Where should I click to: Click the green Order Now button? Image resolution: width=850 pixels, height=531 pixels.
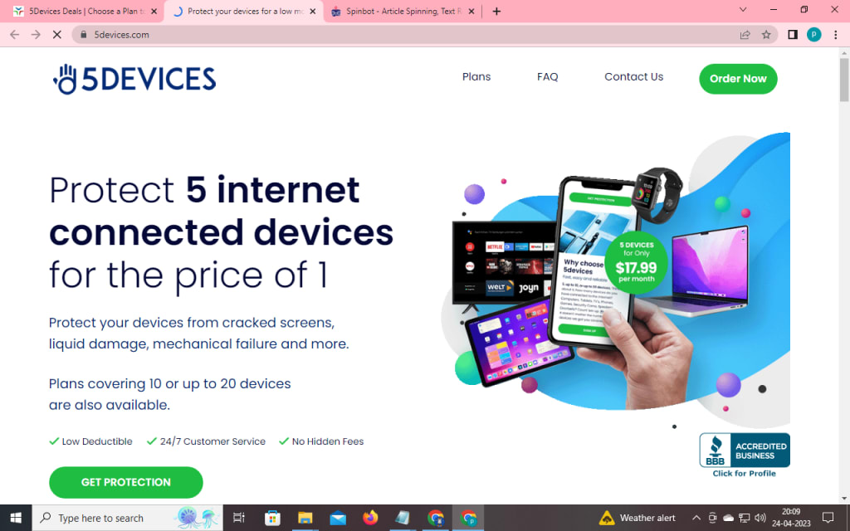point(738,79)
